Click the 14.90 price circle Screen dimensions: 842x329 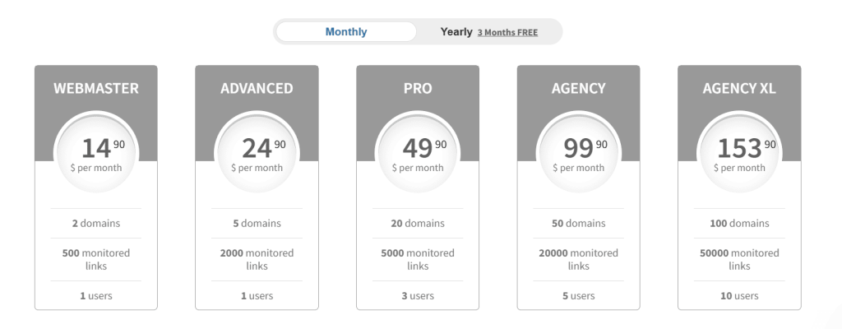click(x=96, y=153)
